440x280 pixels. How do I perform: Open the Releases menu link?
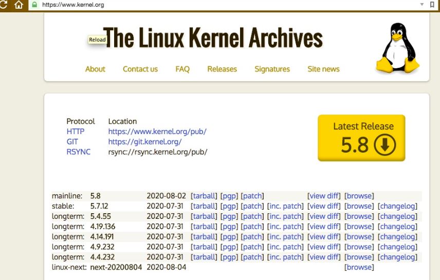[x=222, y=69]
